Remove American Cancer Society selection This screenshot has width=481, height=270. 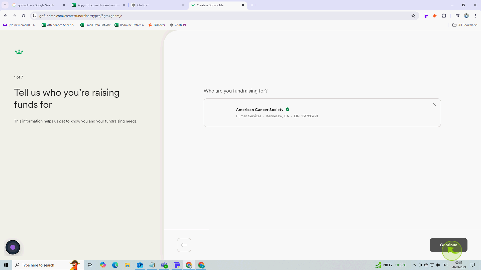point(435,105)
